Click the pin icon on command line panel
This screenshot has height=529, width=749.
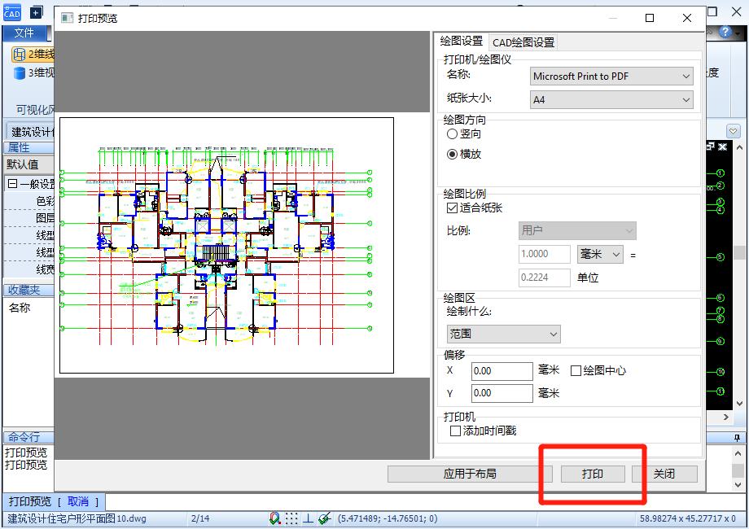click(737, 437)
